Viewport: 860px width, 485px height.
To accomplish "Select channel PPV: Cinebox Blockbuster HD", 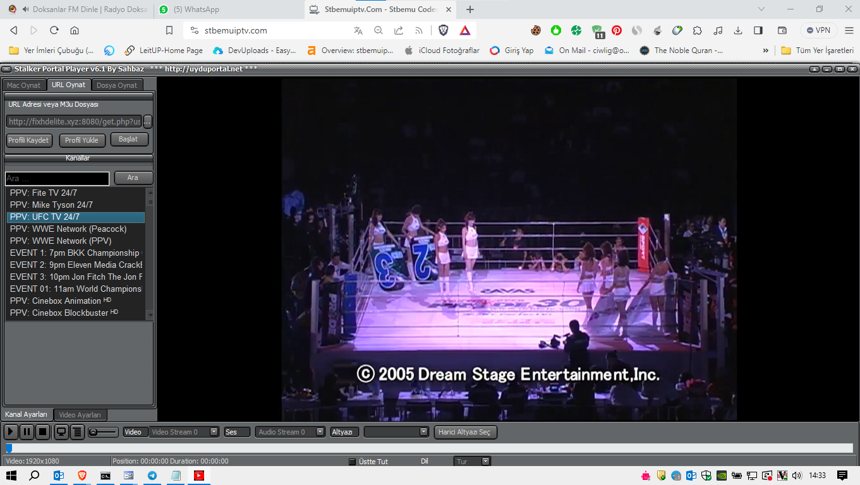I will pyautogui.click(x=76, y=313).
